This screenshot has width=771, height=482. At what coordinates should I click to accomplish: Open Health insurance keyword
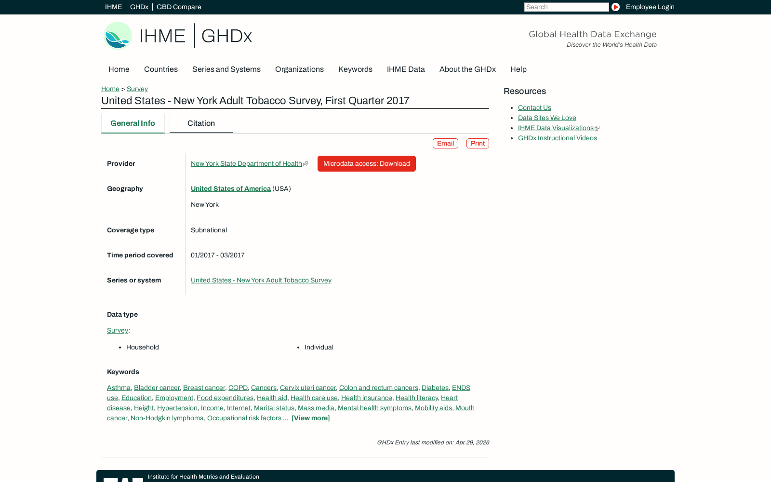[367, 398]
